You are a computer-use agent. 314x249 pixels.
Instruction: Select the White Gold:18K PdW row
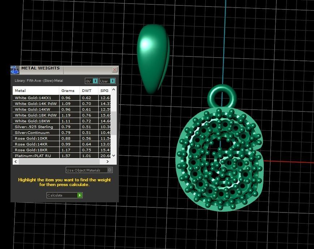62,115
